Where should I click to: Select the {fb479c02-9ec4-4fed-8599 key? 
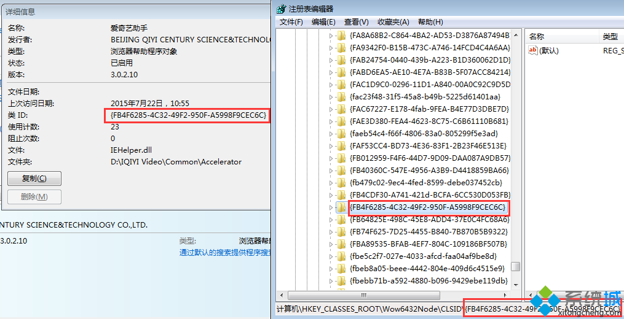426,183
